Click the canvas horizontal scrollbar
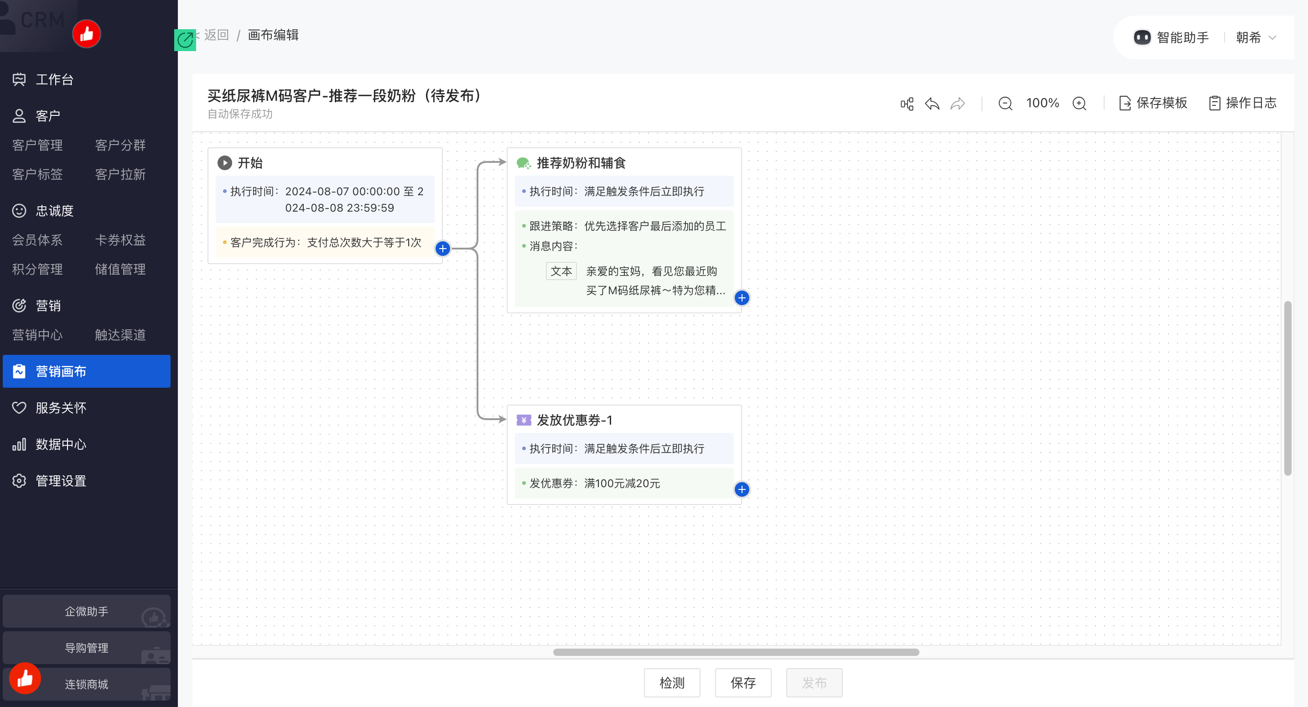This screenshot has height=707, width=1308. click(x=736, y=652)
